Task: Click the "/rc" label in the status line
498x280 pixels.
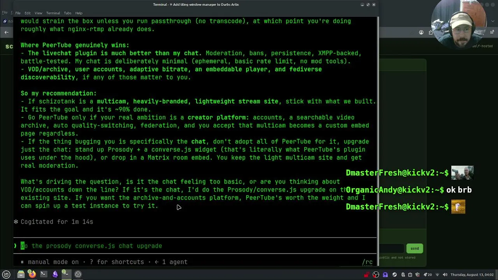Action: point(367,262)
